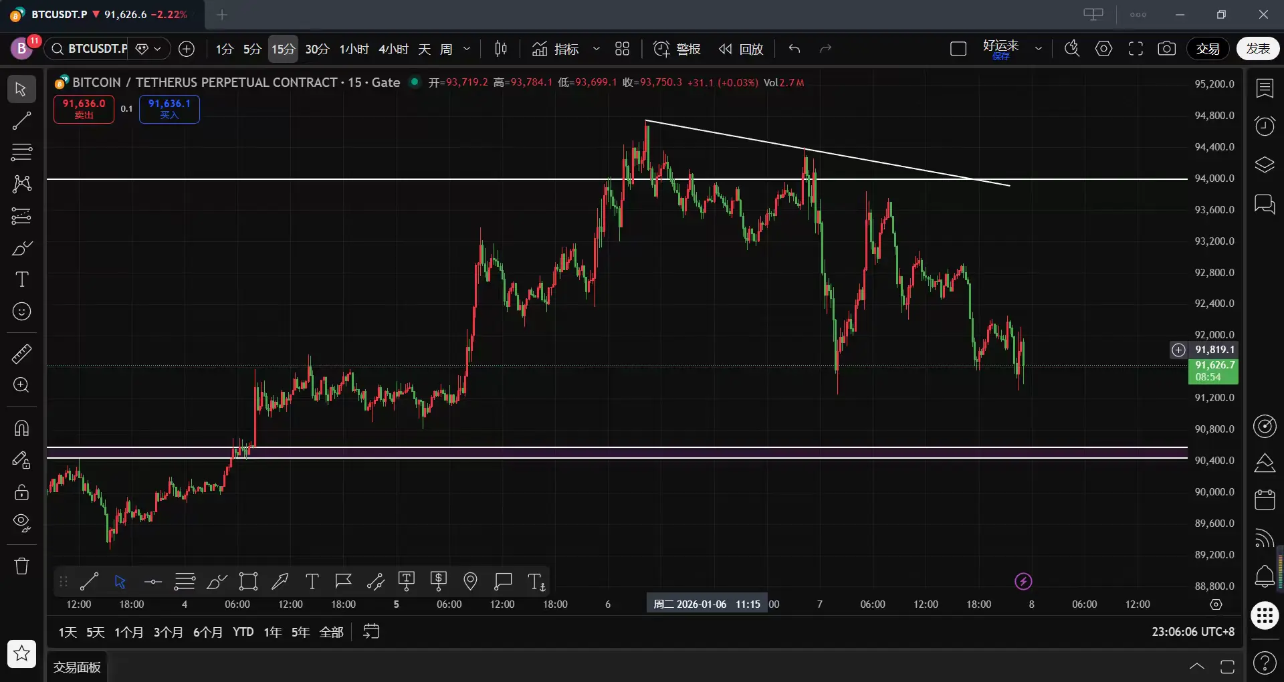Open a new tab with plus button
The image size is (1284, 682).
(222, 14)
